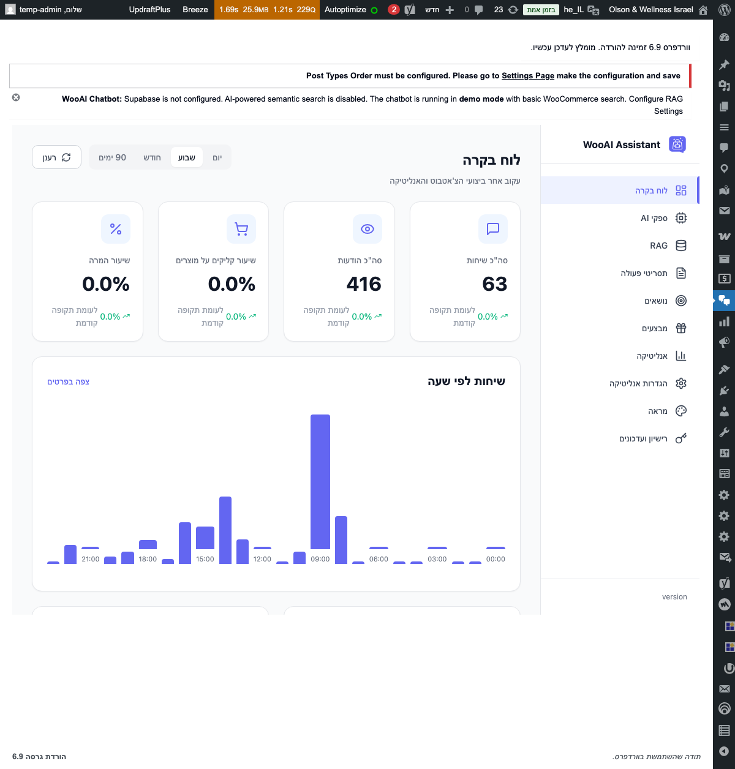Select the 90 ימים time range

[x=112, y=157]
